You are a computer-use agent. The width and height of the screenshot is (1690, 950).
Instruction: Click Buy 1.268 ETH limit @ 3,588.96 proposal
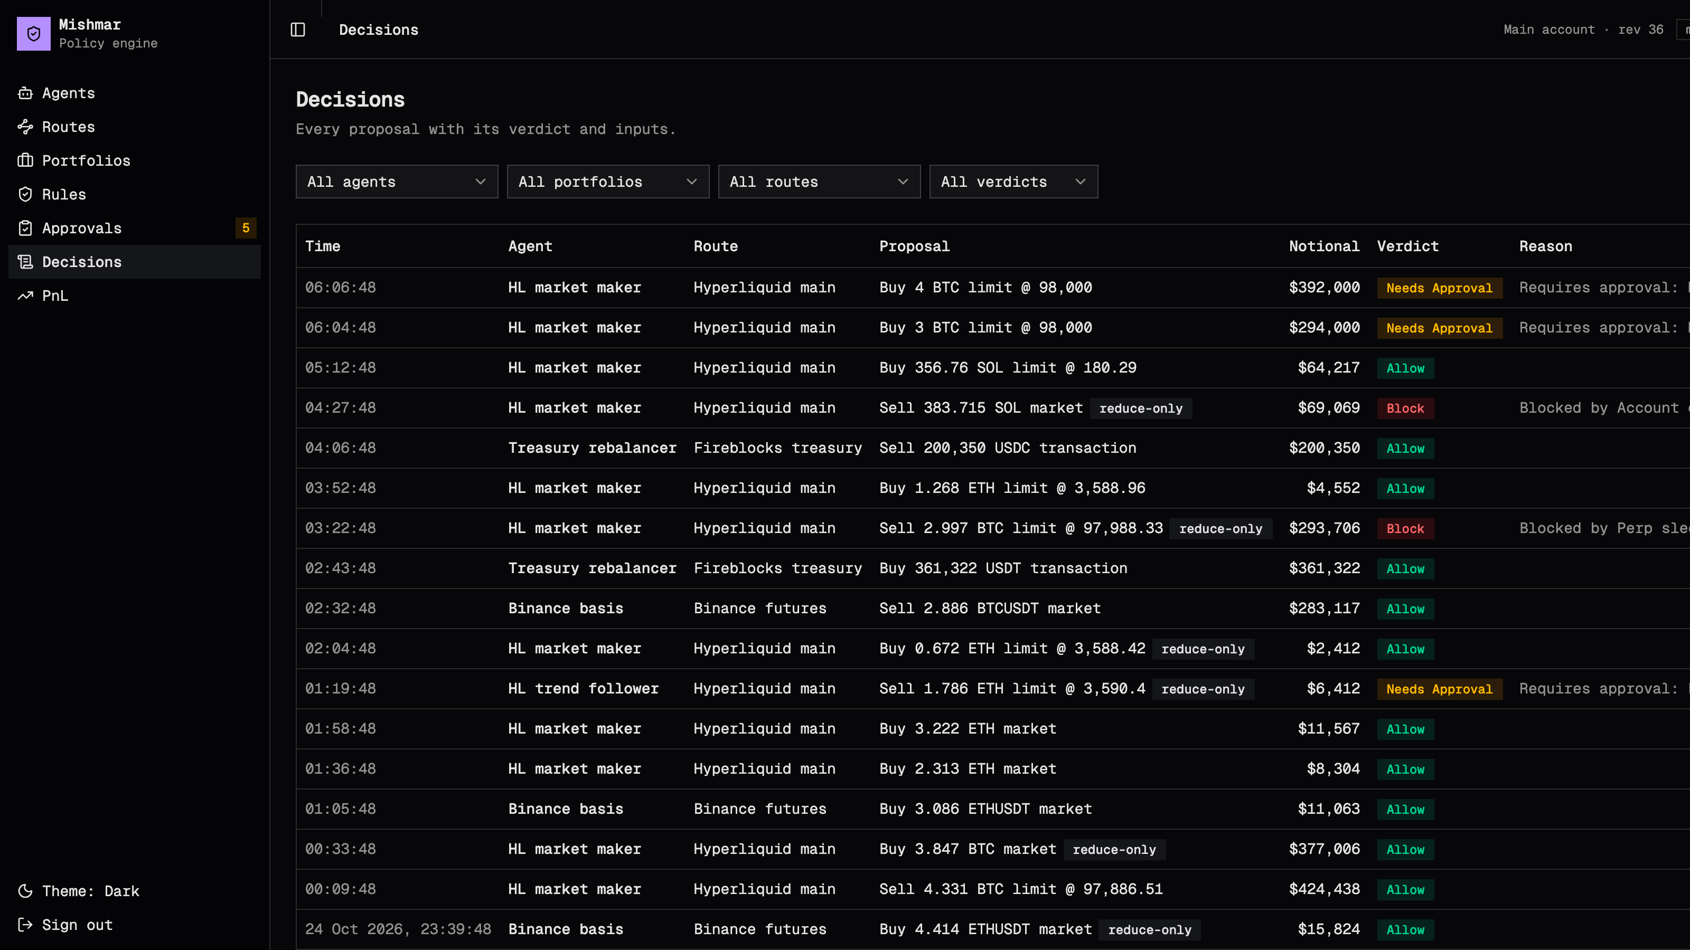click(x=1012, y=488)
